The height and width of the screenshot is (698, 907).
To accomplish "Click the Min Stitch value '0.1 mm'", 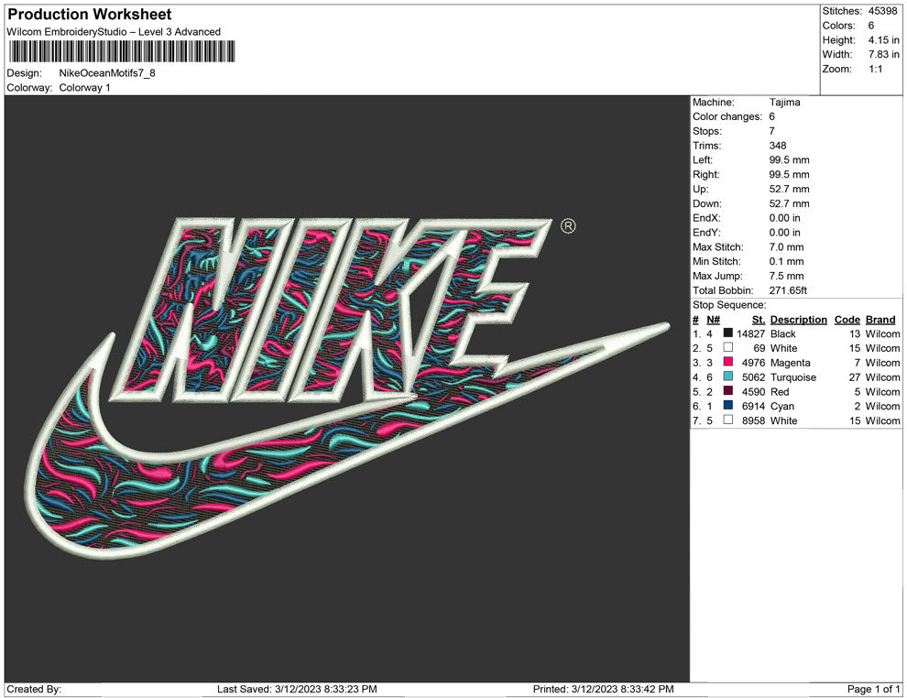I will [x=786, y=261].
